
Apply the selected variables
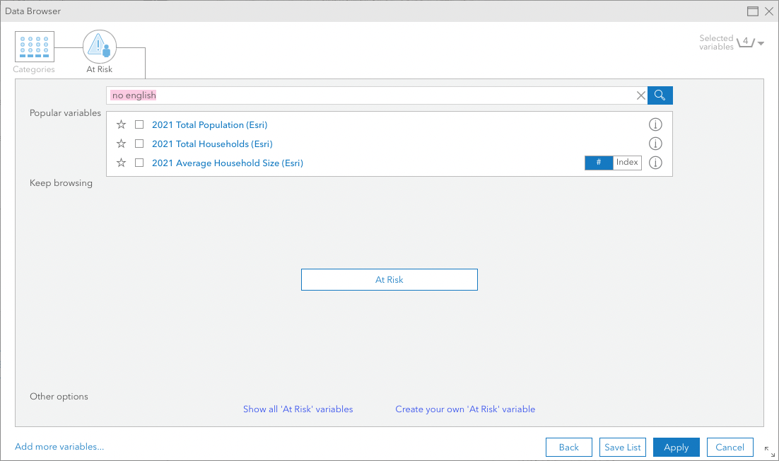click(x=676, y=447)
